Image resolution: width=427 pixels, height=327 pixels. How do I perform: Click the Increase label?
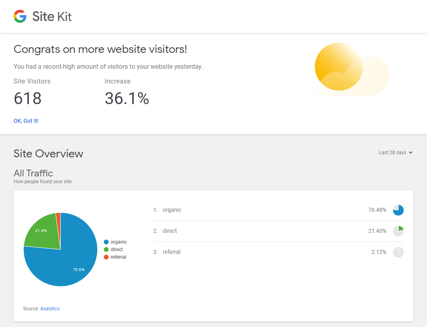click(118, 81)
